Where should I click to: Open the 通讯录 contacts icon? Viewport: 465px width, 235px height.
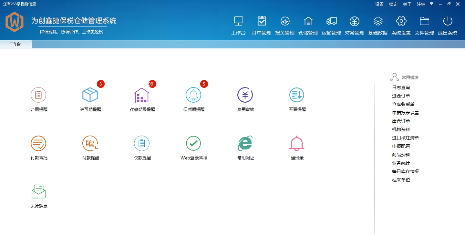click(x=297, y=144)
